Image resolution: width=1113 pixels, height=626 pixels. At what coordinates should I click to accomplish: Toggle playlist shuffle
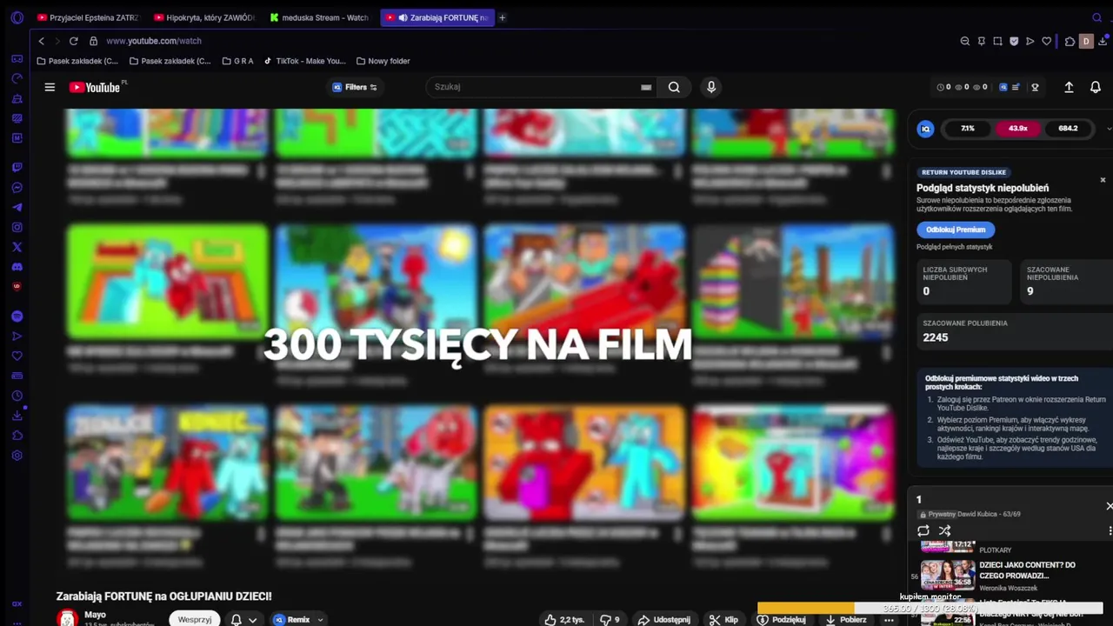(945, 530)
